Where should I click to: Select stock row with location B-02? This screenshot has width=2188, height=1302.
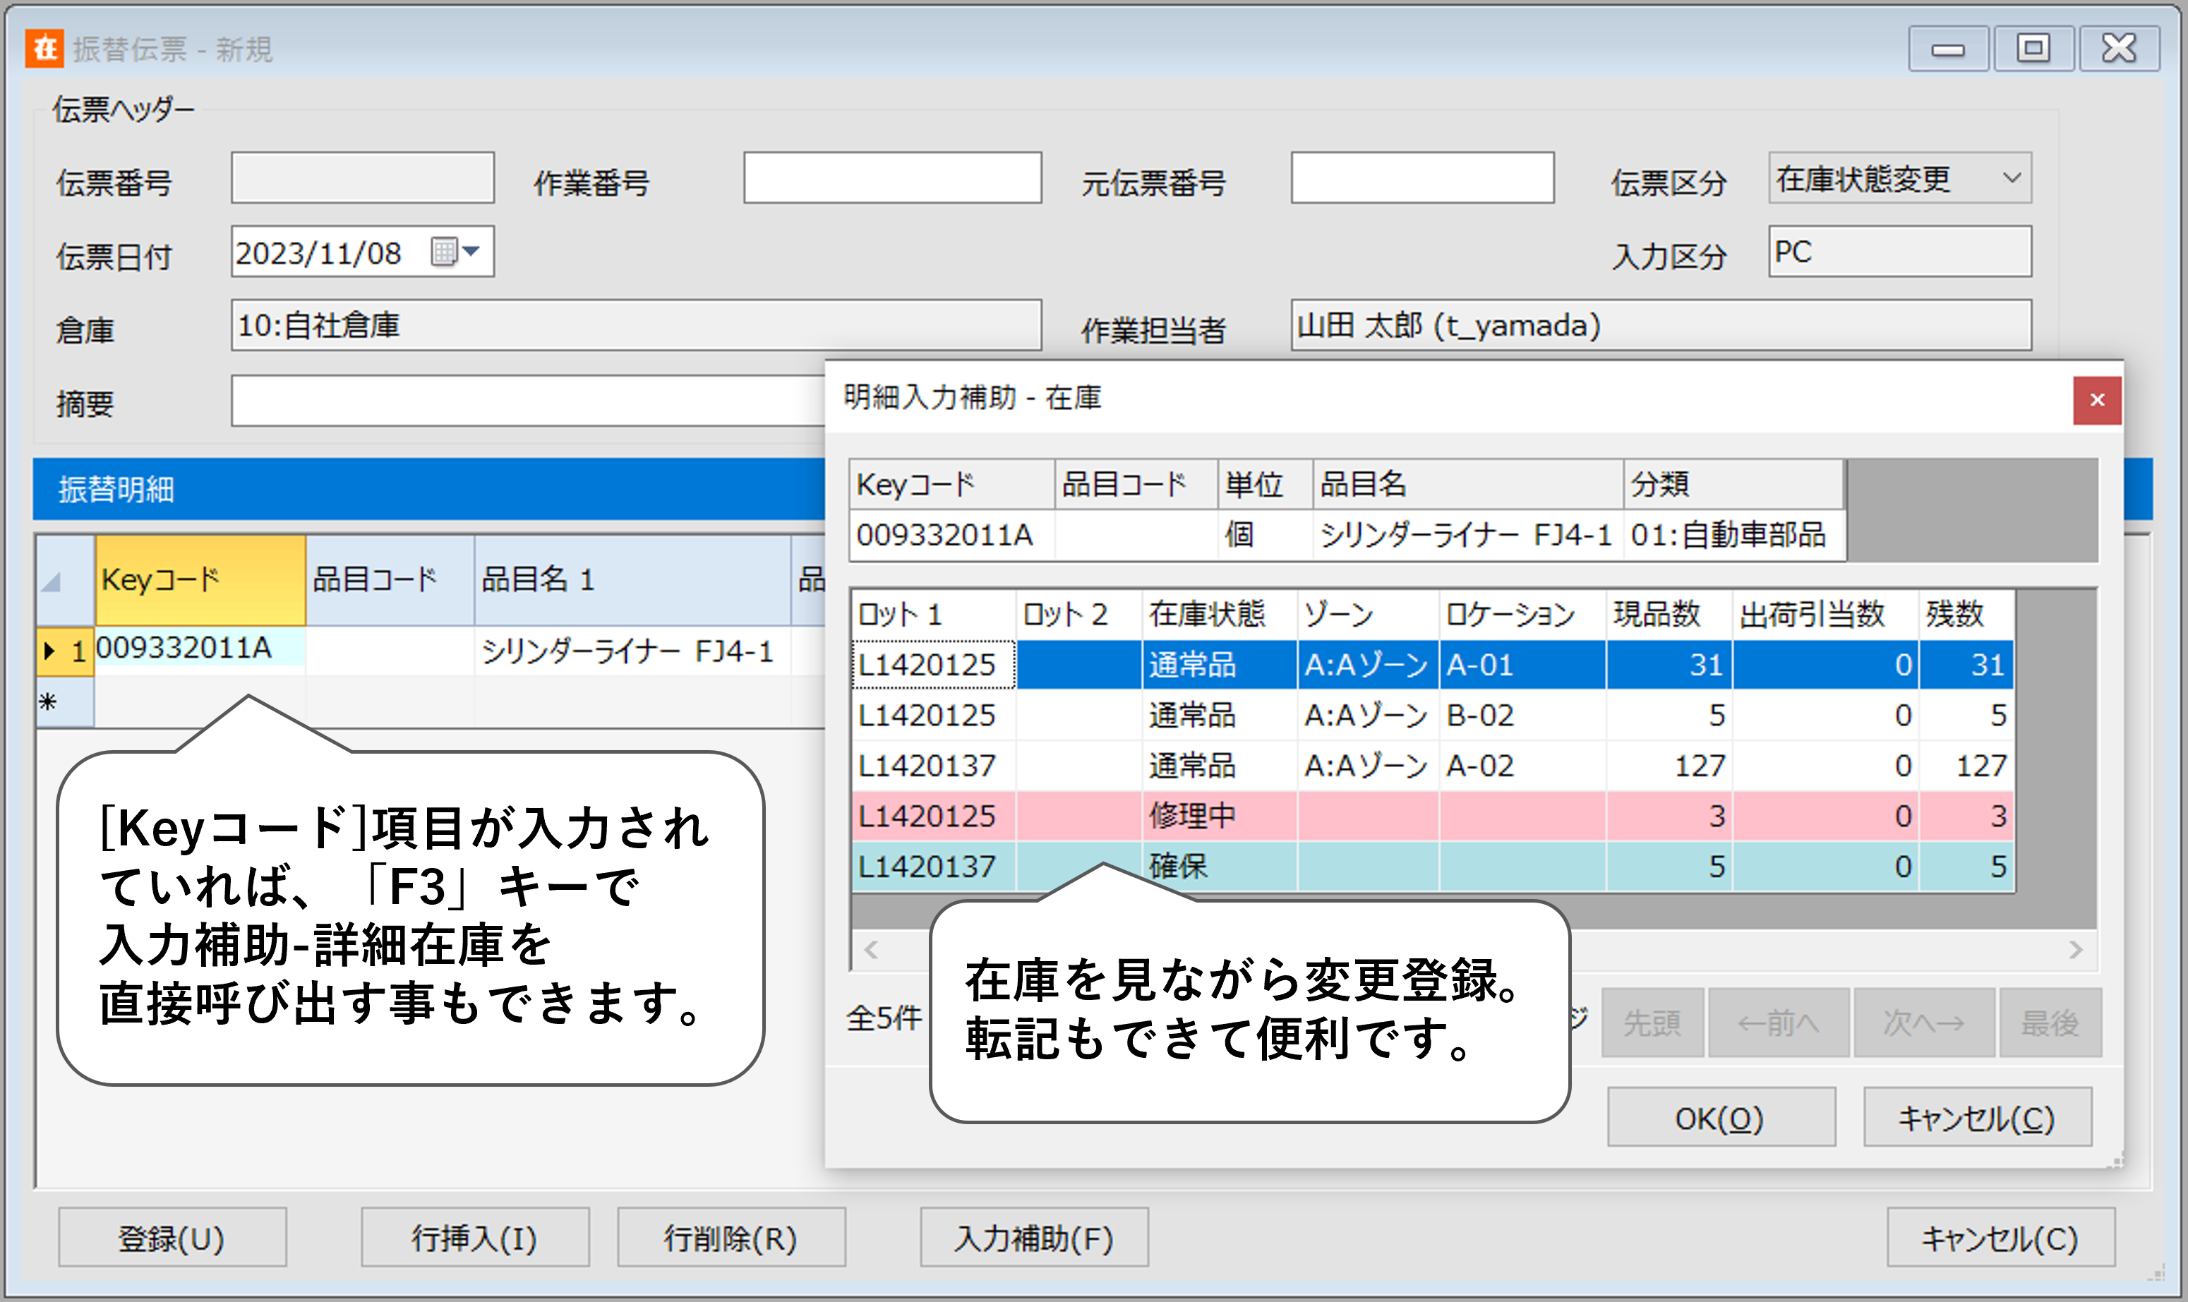1433,715
